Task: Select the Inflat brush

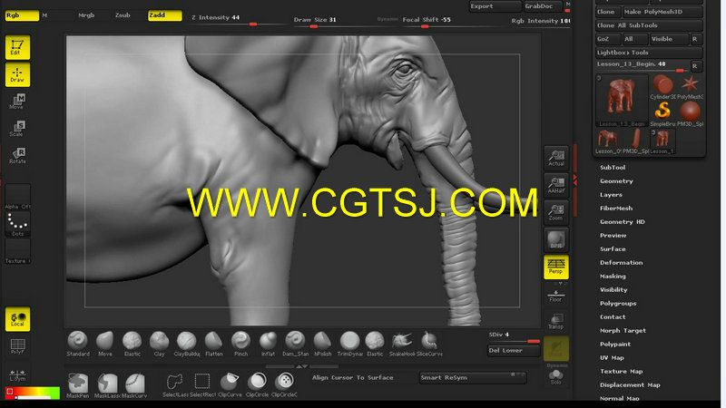Action: click(x=268, y=345)
